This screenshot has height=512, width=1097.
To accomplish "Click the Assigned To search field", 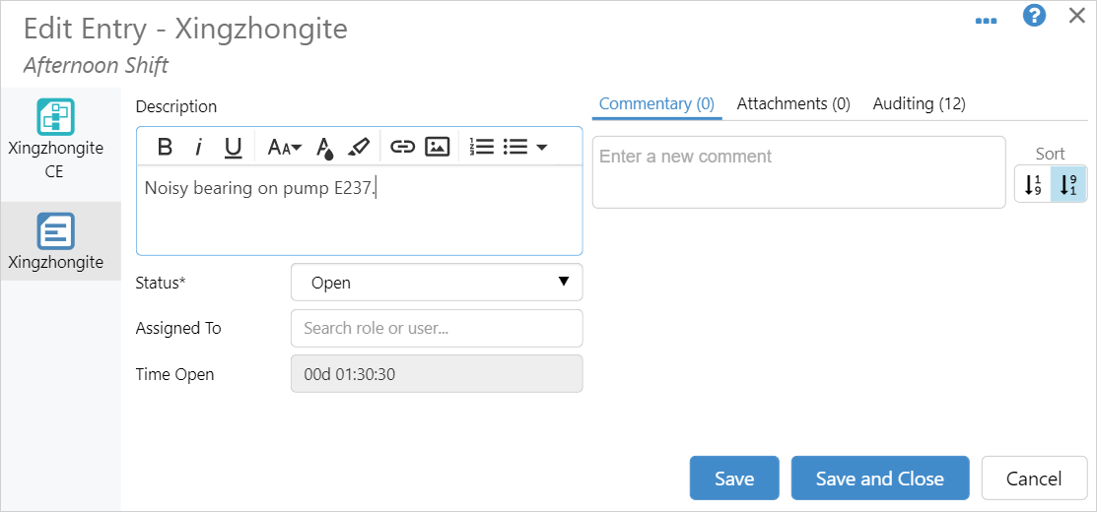I will [x=437, y=328].
